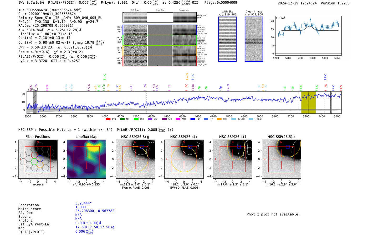Open the Lineflux Map panel
Screen dimensions: 368x250
[x=86, y=159]
